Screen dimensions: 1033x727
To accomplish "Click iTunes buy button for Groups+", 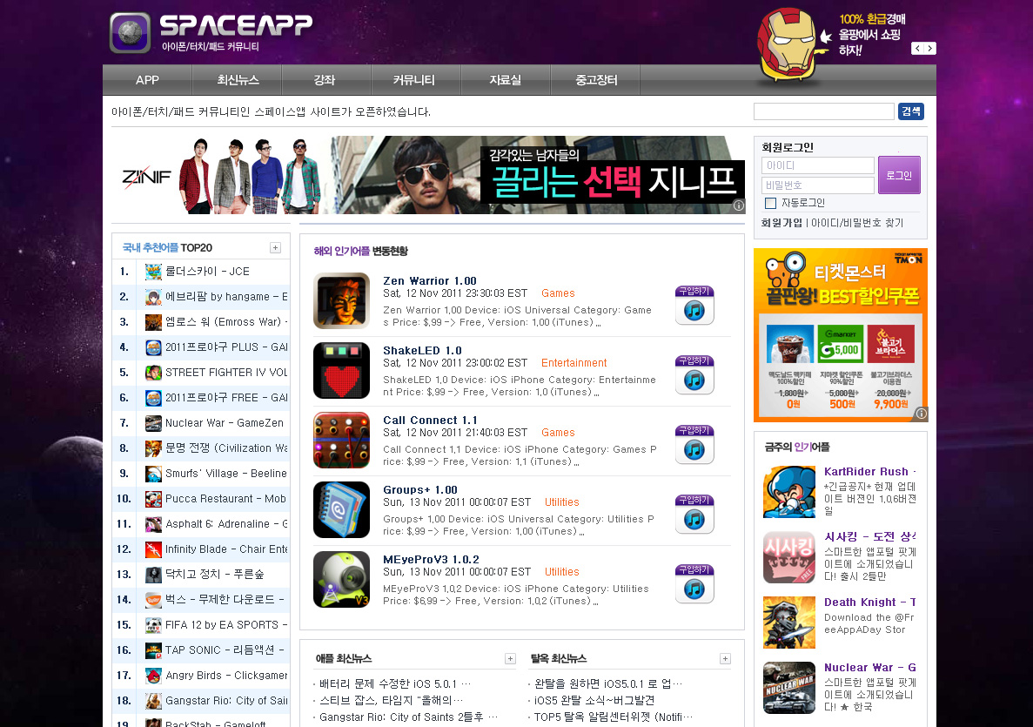I will click(x=694, y=514).
